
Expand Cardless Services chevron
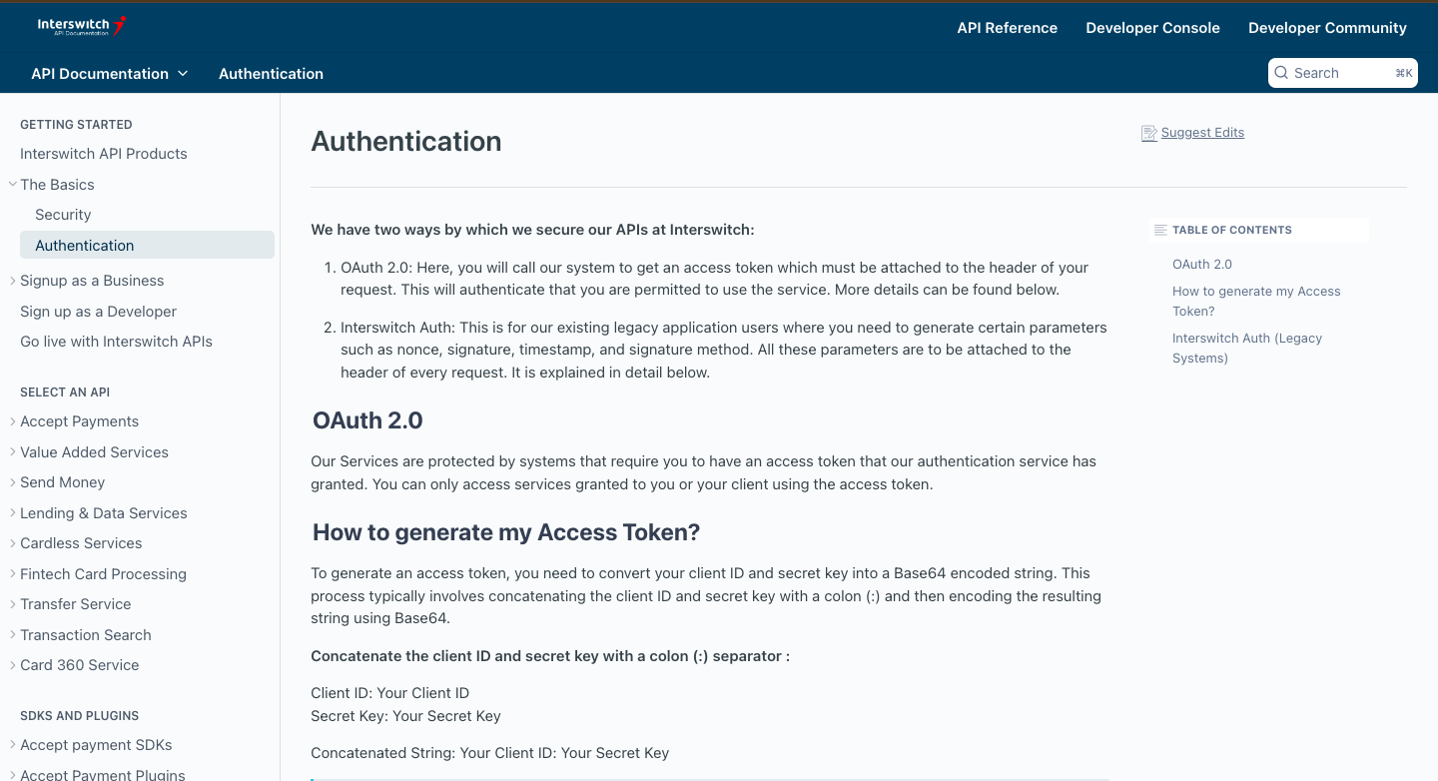[12, 543]
